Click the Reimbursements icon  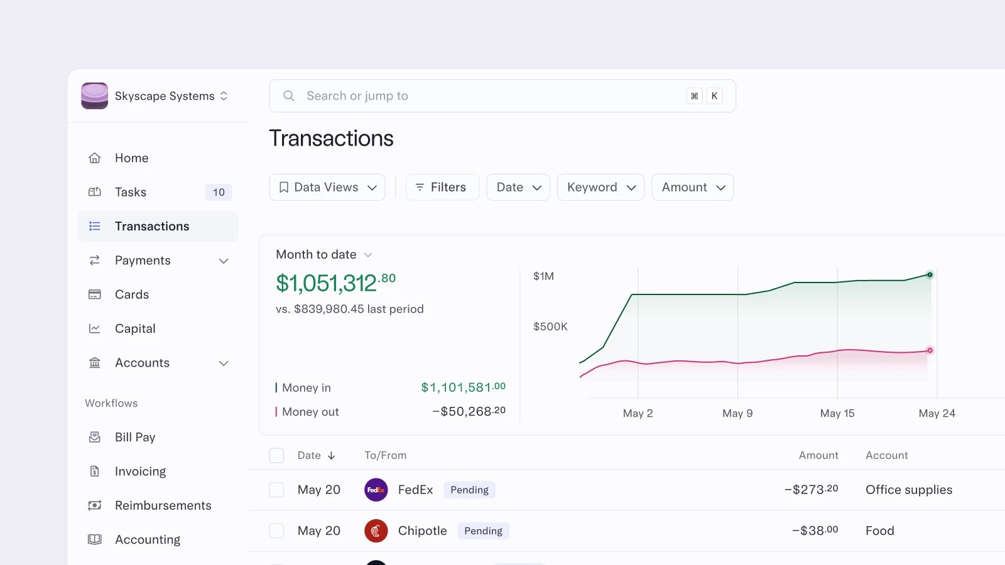(95, 505)
